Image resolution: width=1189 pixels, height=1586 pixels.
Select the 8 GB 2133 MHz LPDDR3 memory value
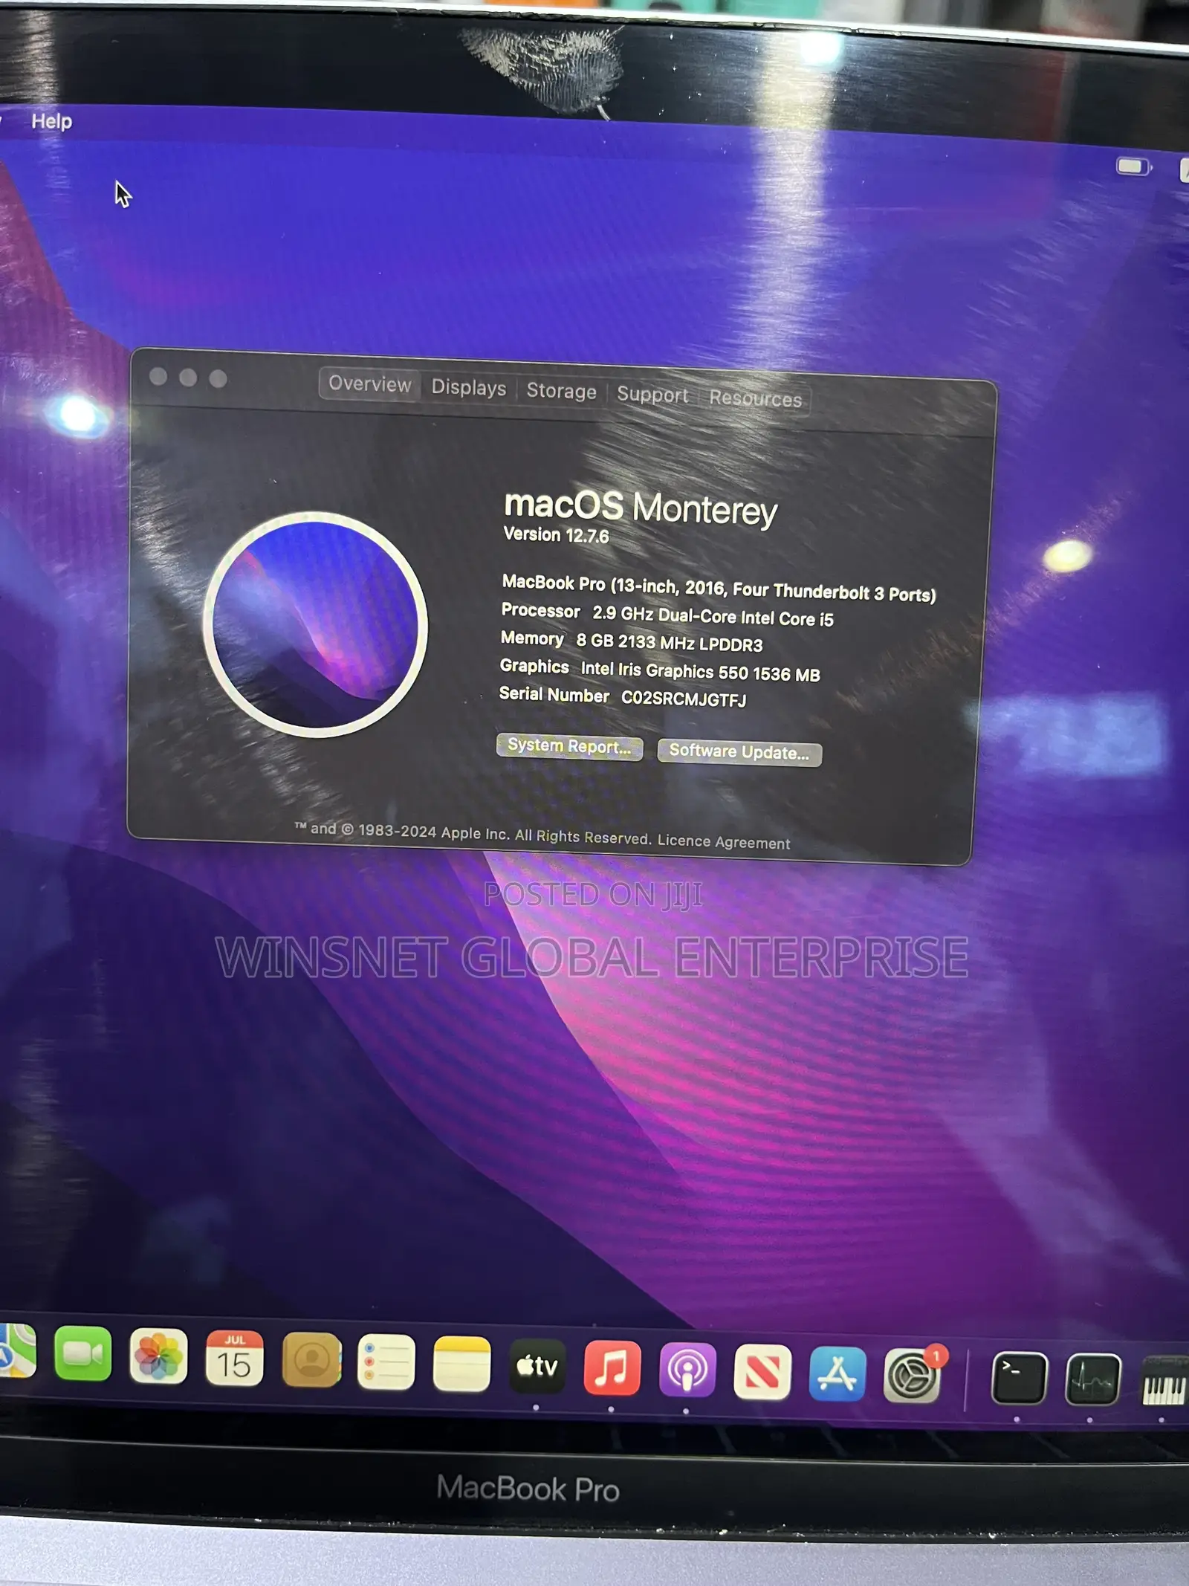pos(670,643)
